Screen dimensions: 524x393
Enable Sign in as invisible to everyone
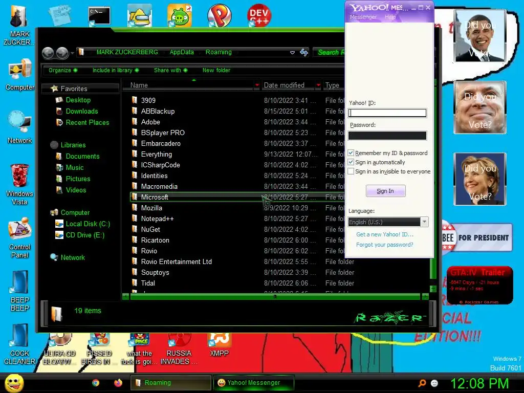tap(351, 171)
